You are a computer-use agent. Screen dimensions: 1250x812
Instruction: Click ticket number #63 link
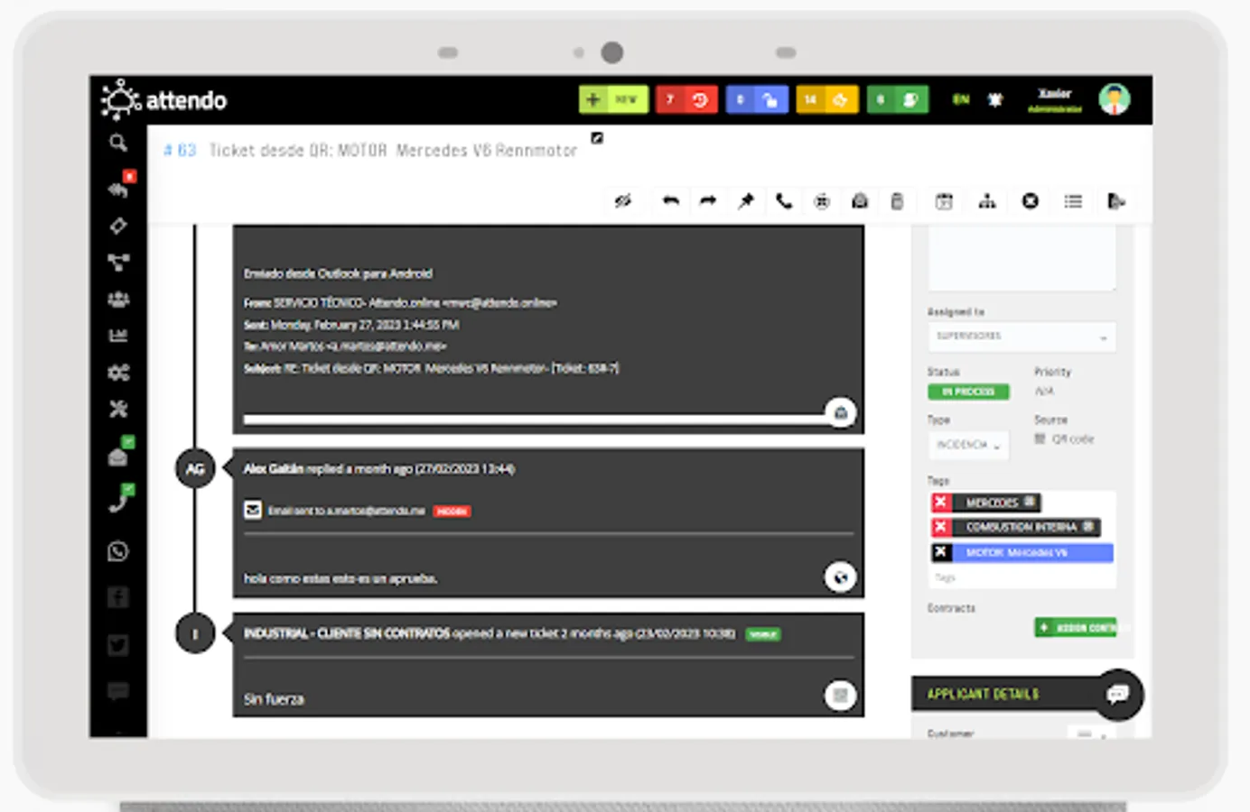tap(180, 151)
